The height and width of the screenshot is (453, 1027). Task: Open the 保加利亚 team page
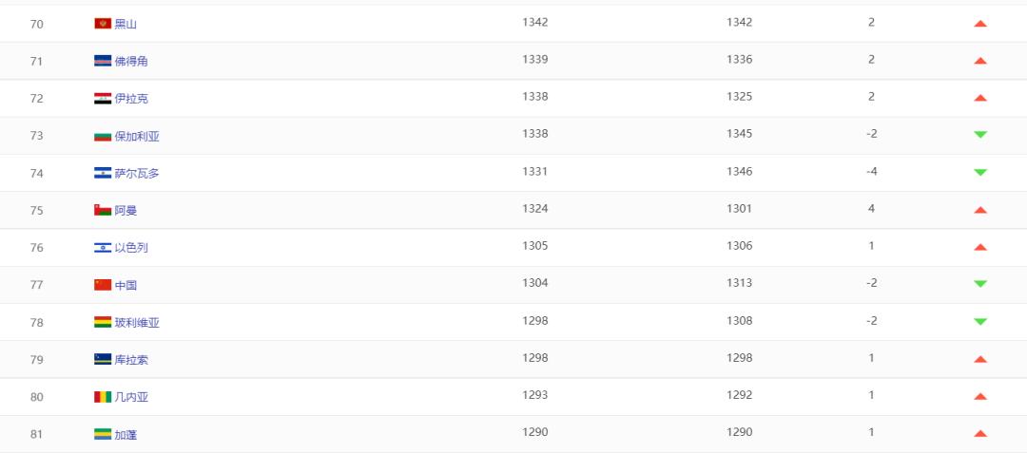click(x=137, y=136)
